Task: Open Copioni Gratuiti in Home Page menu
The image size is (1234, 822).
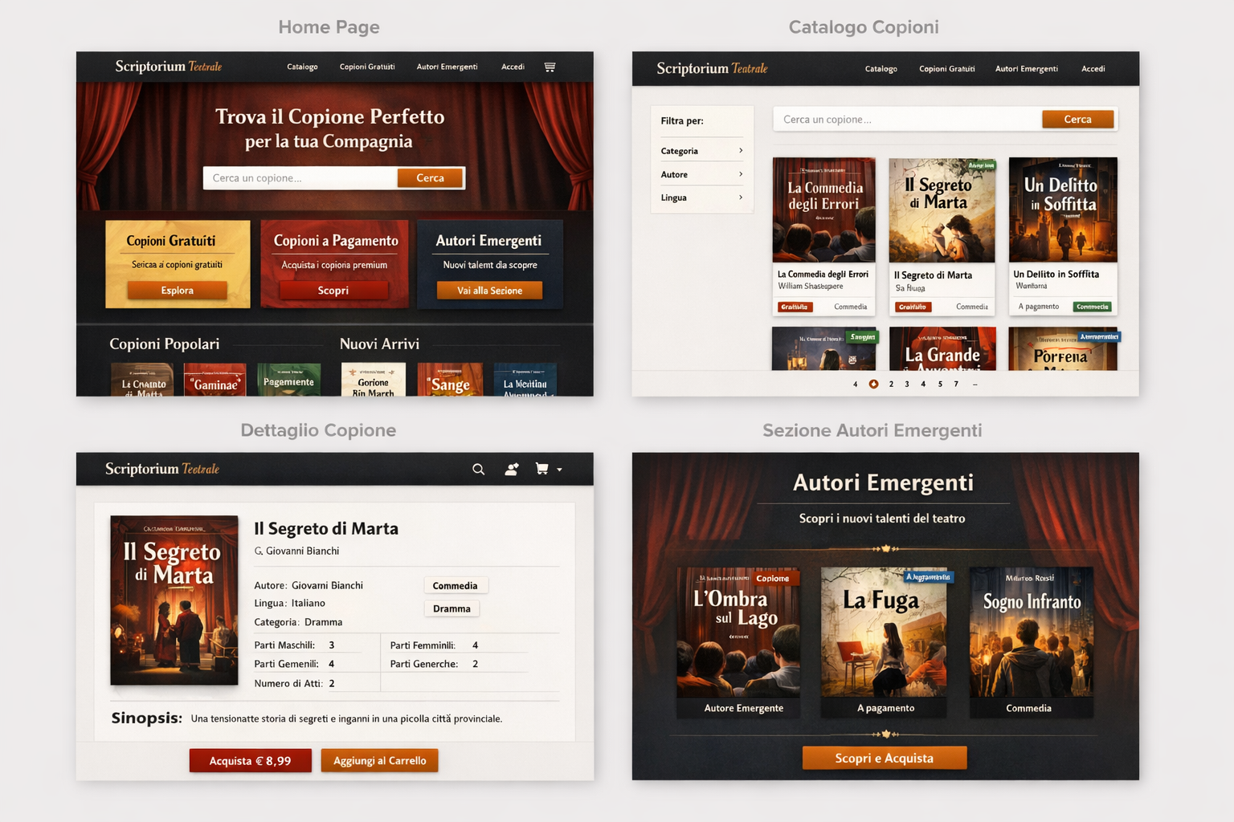Action: point(367,67)
